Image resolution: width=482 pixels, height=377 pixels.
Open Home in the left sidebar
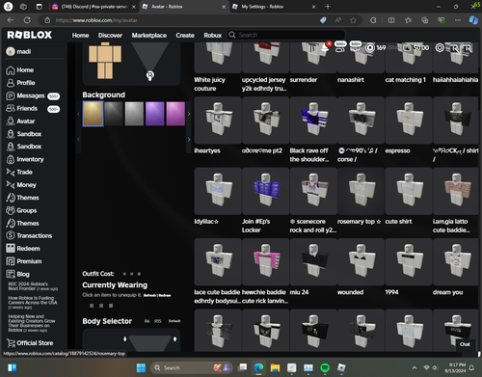[x=20, y=70]
